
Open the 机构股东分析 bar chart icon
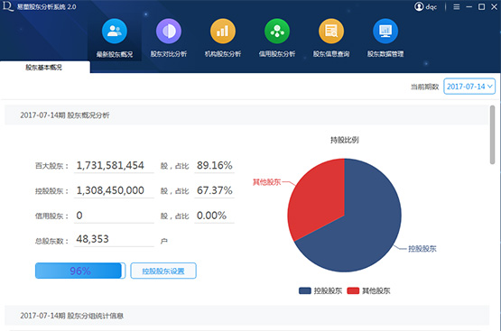tap(223, 31)
